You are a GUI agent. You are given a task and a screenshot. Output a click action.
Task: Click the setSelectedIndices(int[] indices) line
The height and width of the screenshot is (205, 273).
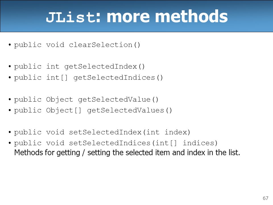coord(116,143)
